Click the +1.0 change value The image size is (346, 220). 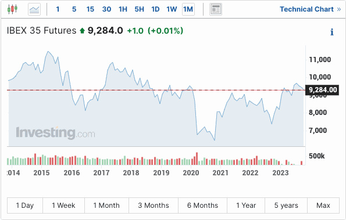(135, 31)
